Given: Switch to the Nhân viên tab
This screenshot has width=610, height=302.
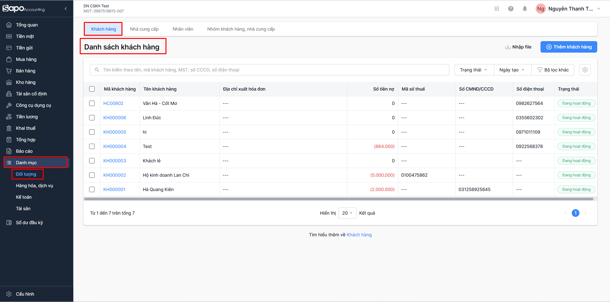Looking at the screenshot, I should (x=183, y=29).
